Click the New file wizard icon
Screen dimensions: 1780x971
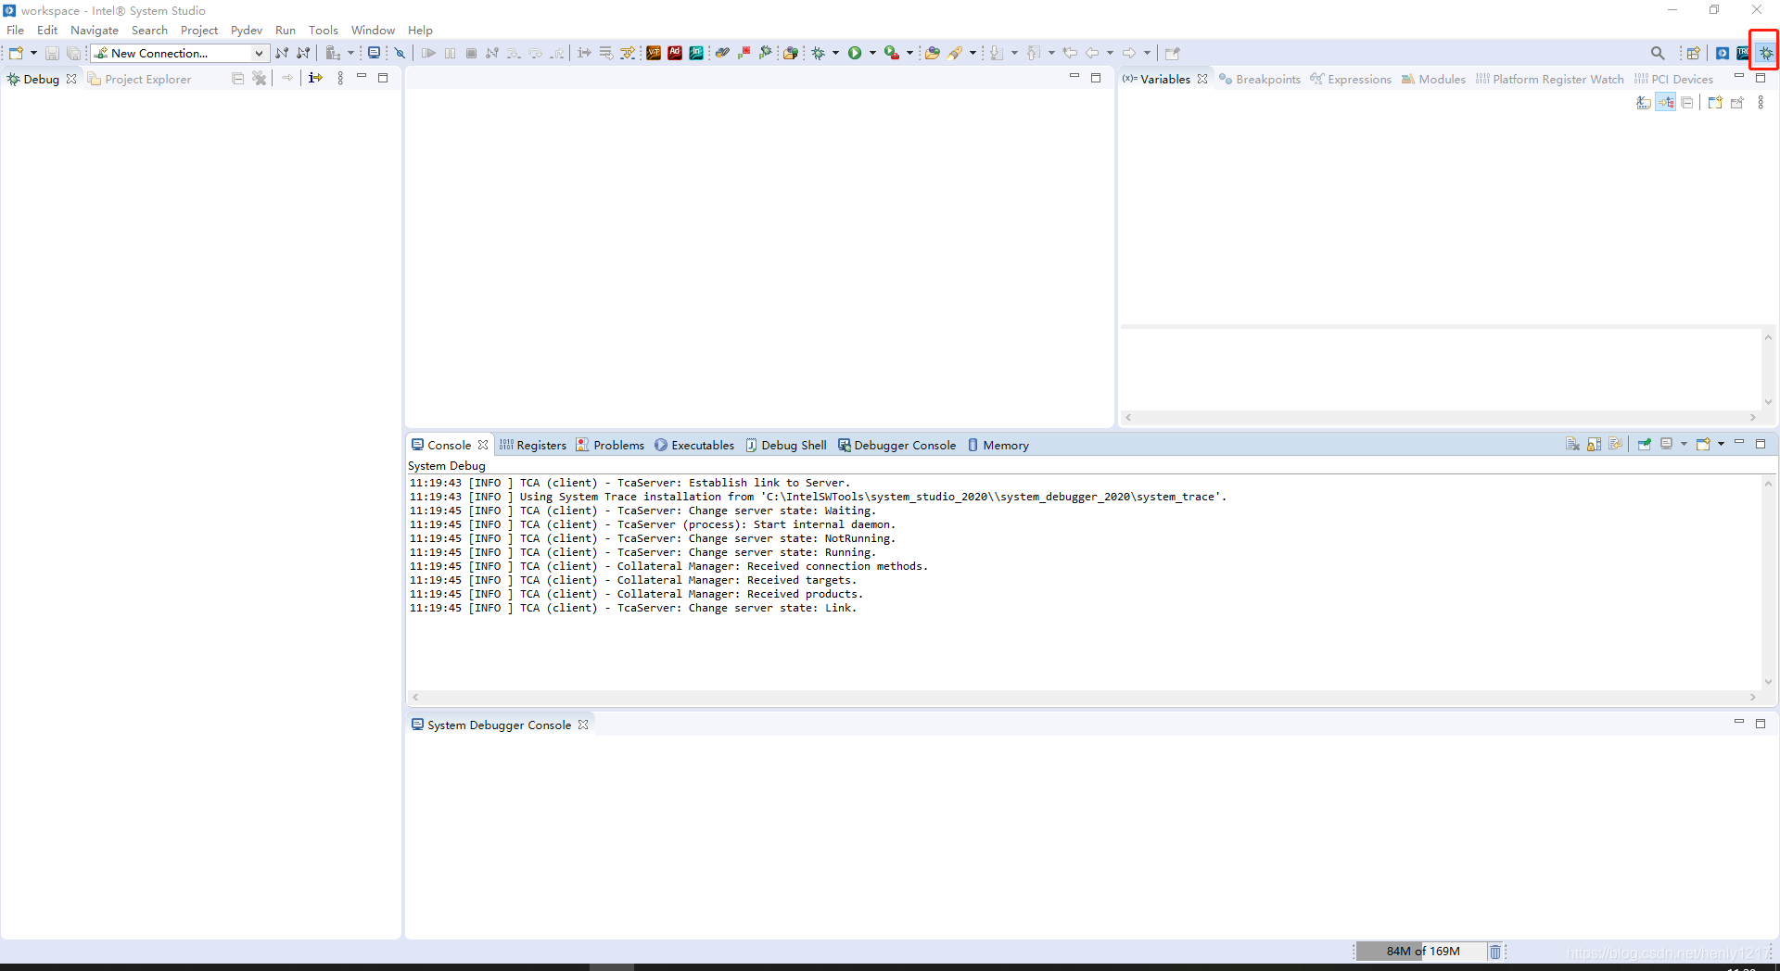click(x=16, y=53)
